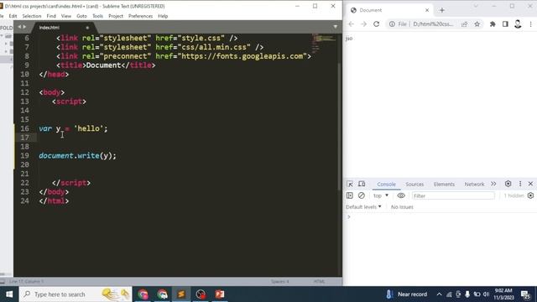Click No Issues in console
Viewport: 537px width, 302px height.
(x=402, y=207)
